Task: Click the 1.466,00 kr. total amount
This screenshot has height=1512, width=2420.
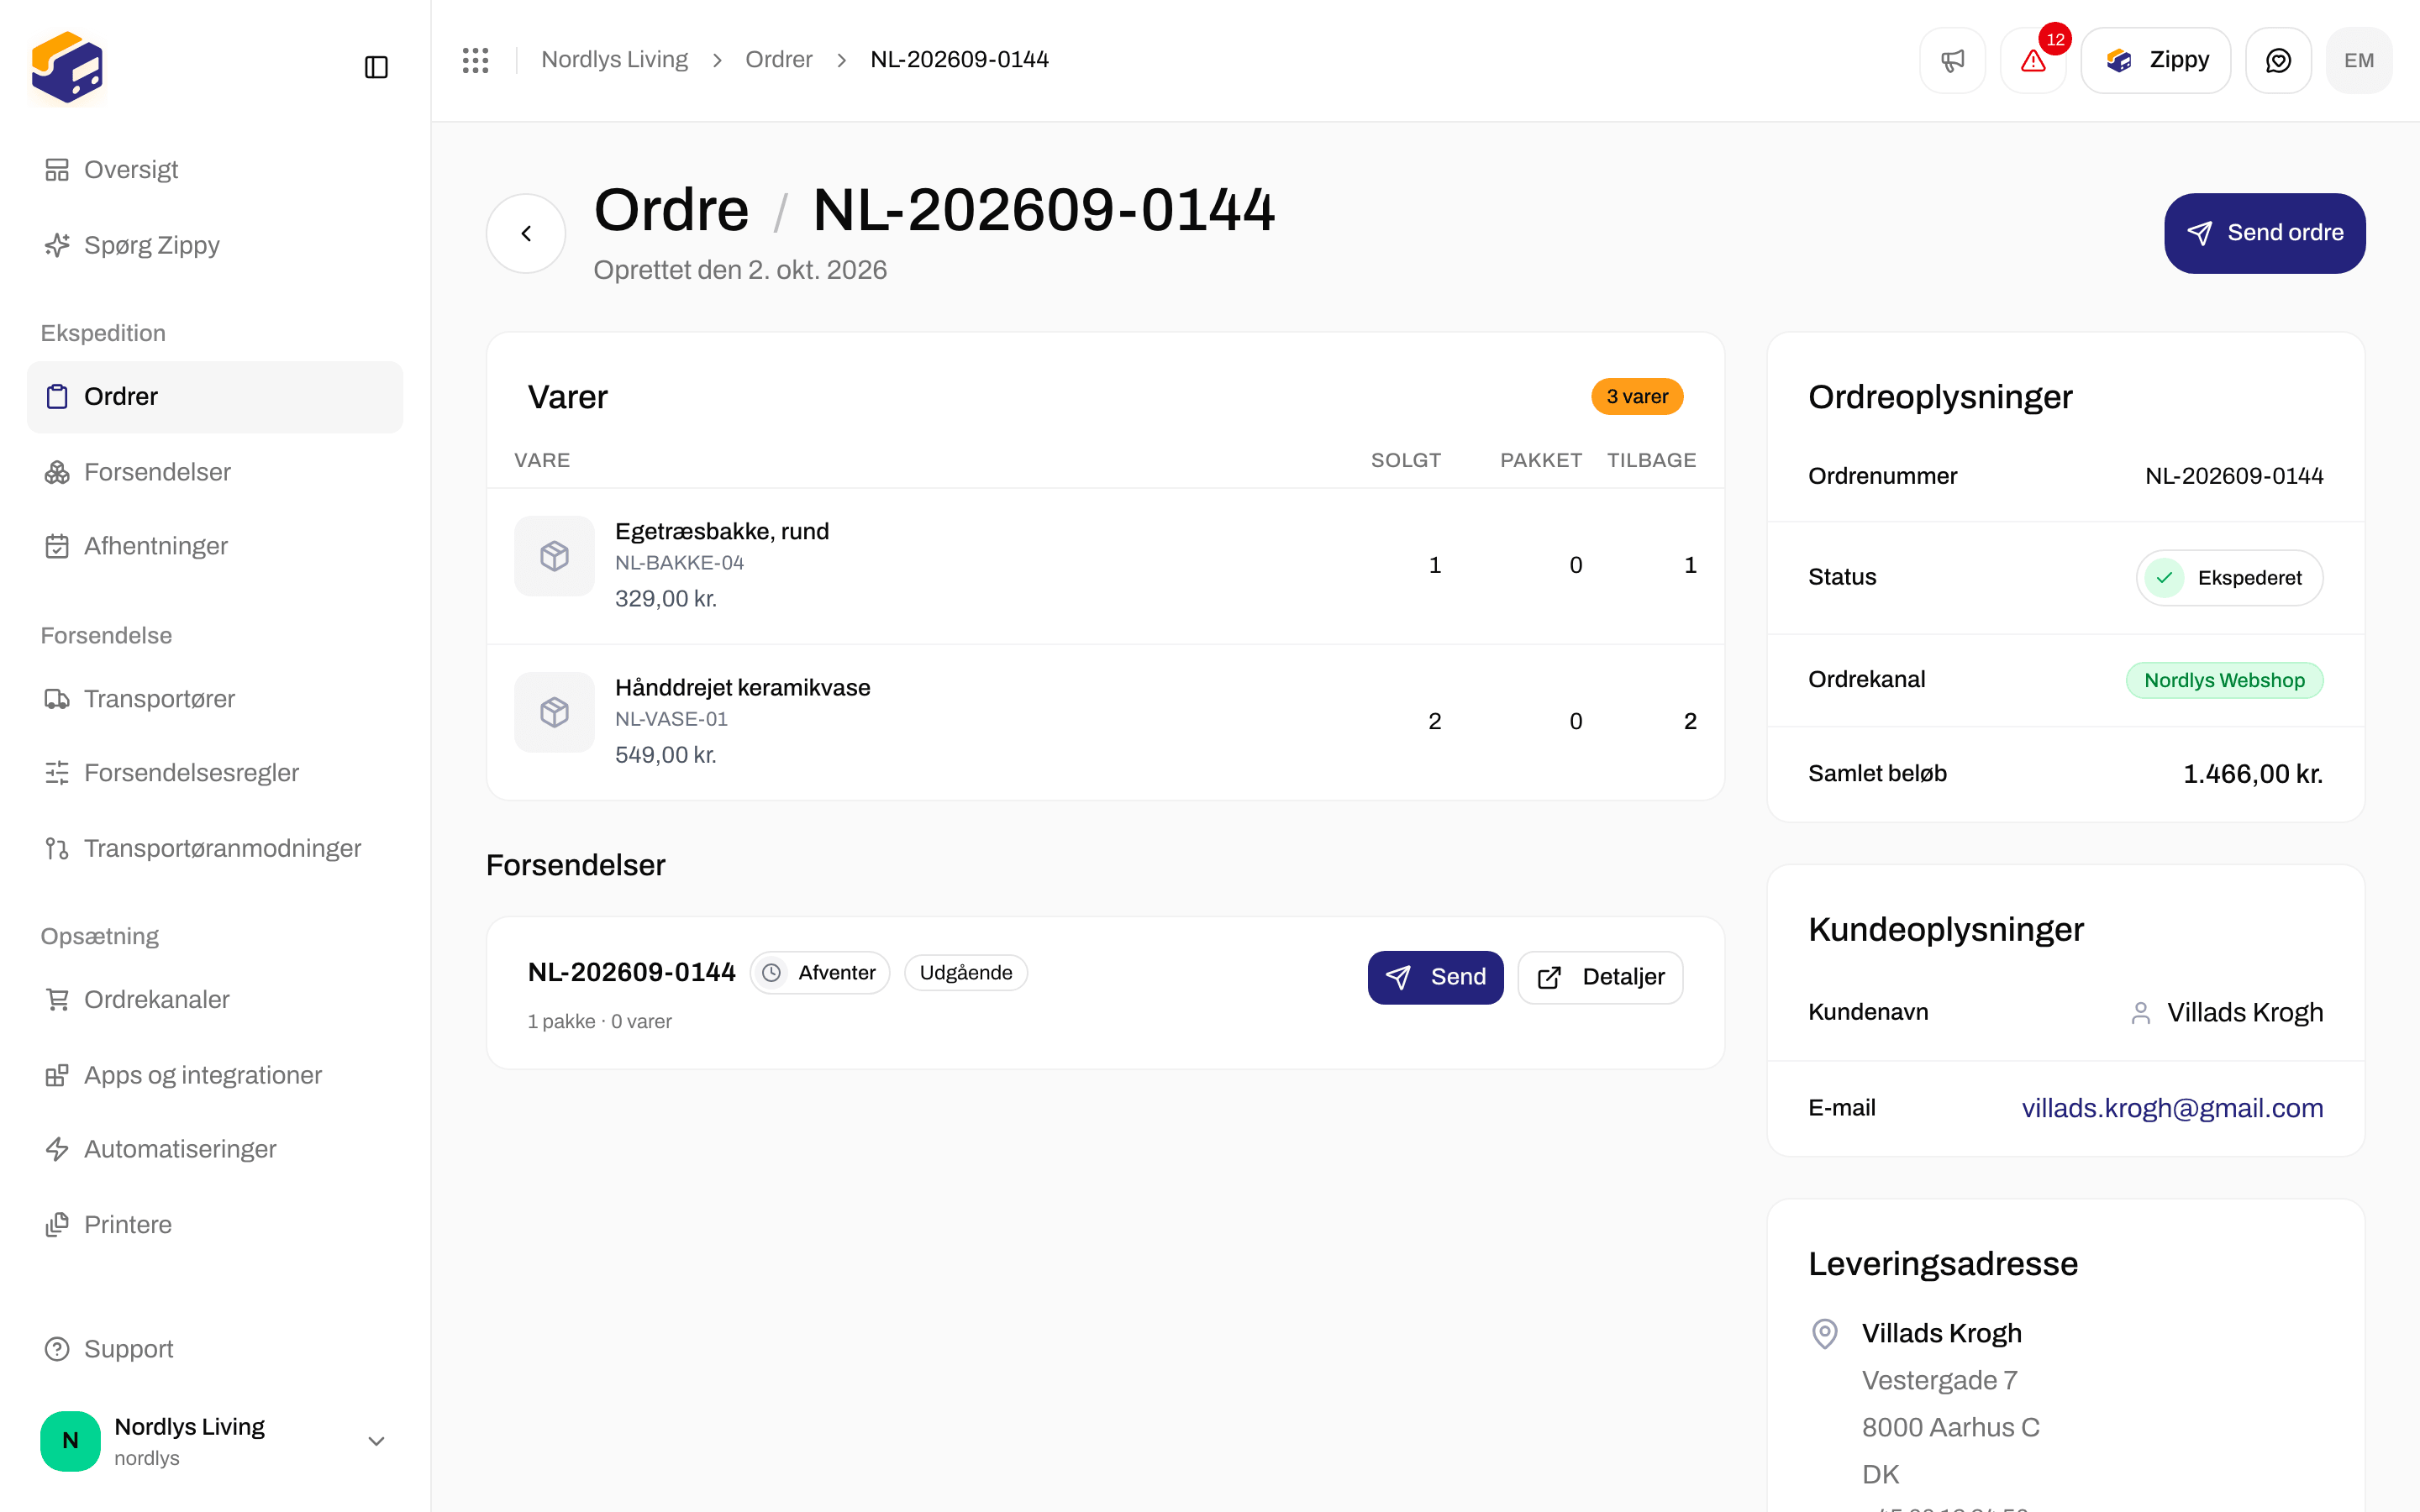Action: coord(2252,773)
